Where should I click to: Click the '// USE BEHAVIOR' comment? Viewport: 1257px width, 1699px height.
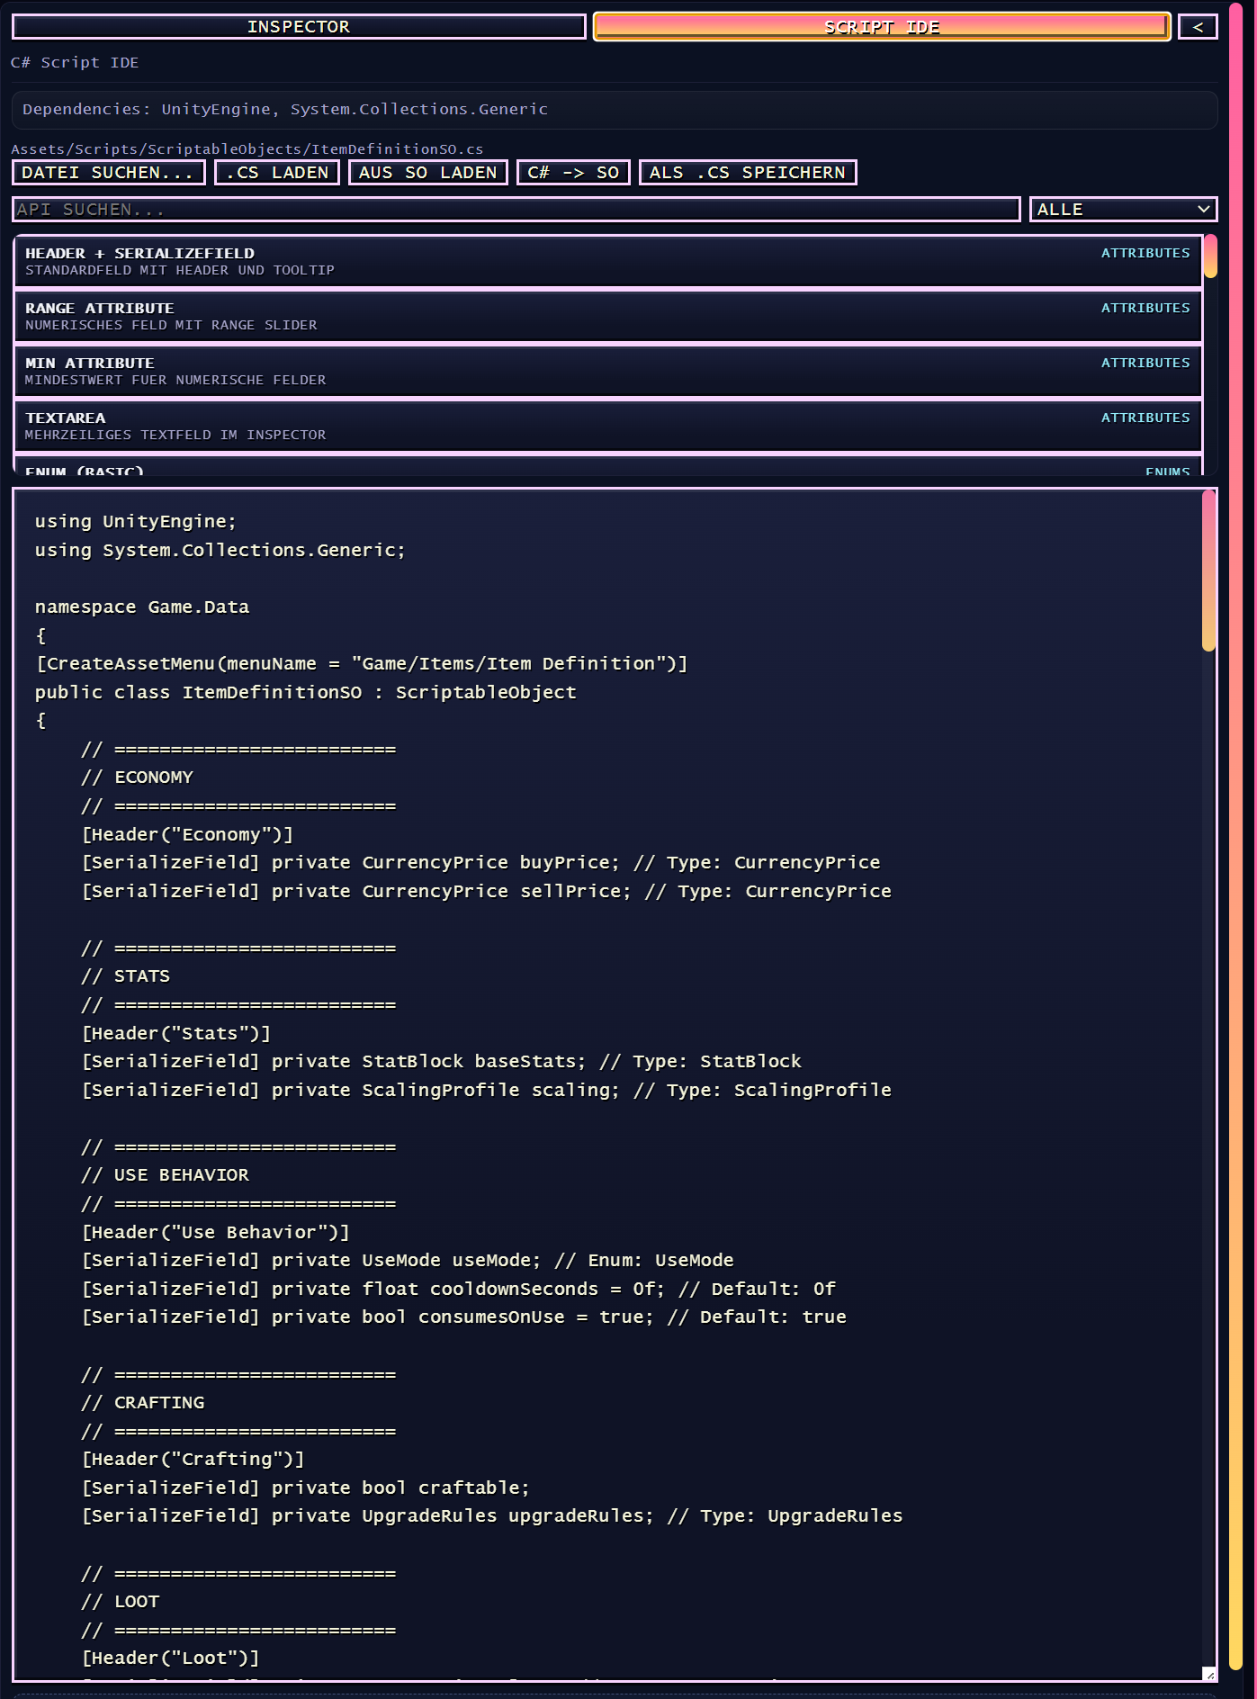pyautogui.click(x=166, y=1175)
